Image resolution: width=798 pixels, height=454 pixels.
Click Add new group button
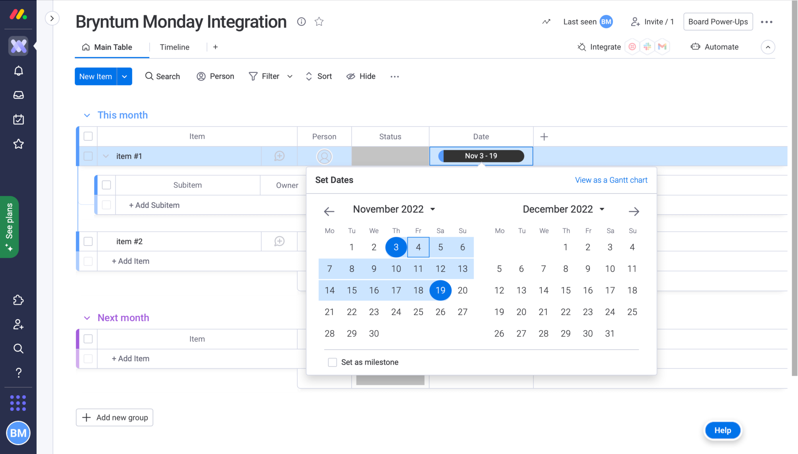[x=115, y=418]
